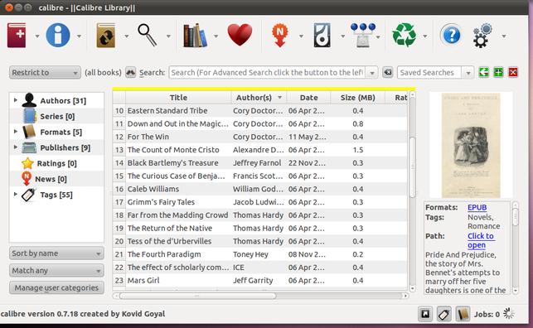533x328 pixels.
Task: Click inside the Search input field
Action: [268, 72]
